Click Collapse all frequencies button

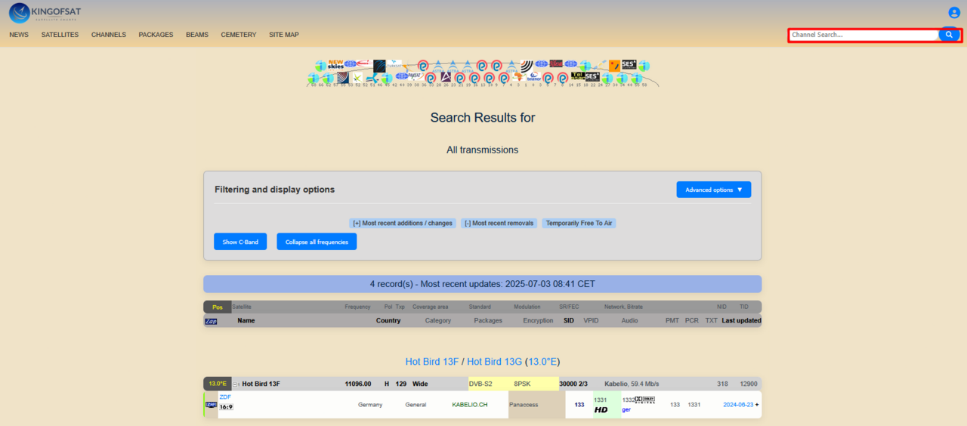click(x=317, y=242)
